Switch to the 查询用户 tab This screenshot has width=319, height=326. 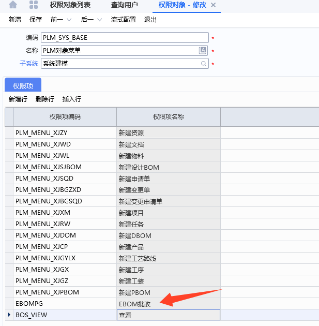125,5
